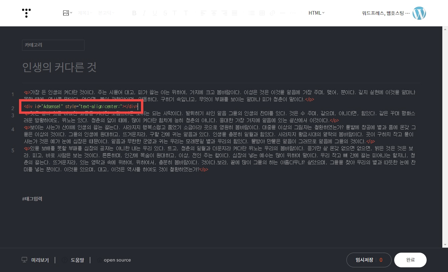The image size is (448, 272).
Task: Expand the 본고딕 font dropdown
Action: 106,13
